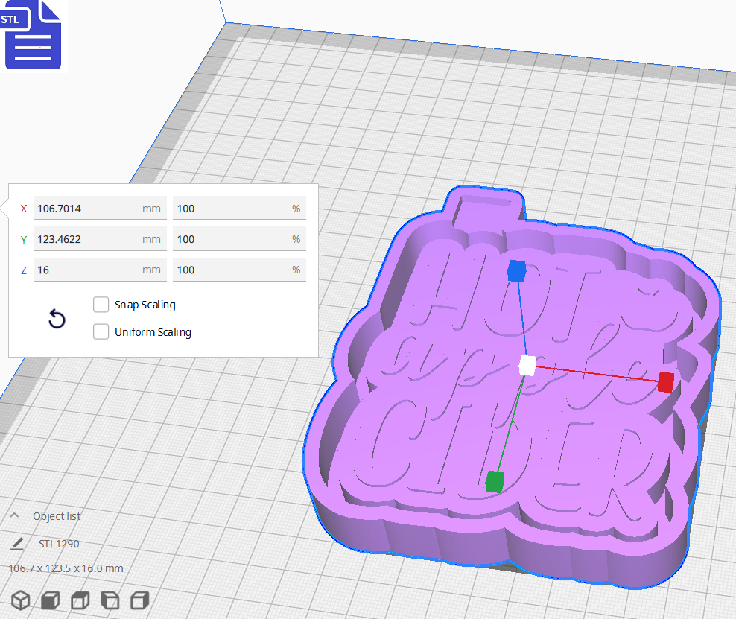Switch to the solid front view icon
This screenshot has width=736, height=619.
pyautogui.click(x=50, y=600)
